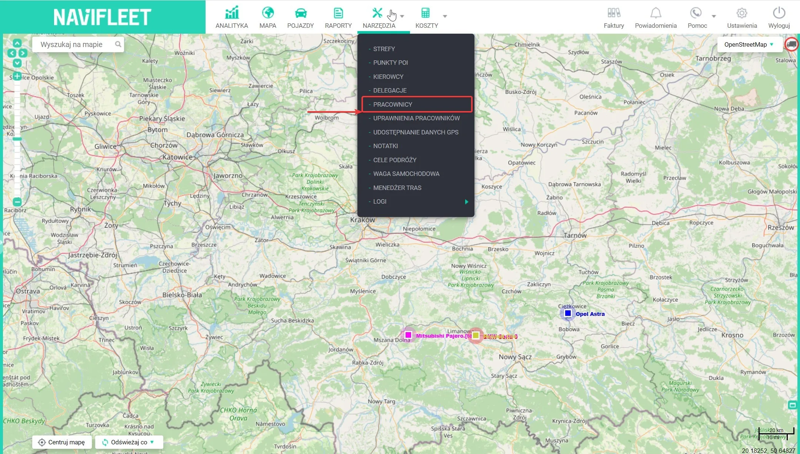800x454 pixels.
Task: Pan the map right arrow
Action: tap(23, 53)
